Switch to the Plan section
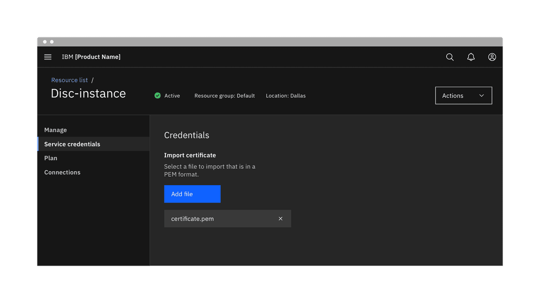The height and width of the screenshot is (303, 540). [x=51, y=158]
